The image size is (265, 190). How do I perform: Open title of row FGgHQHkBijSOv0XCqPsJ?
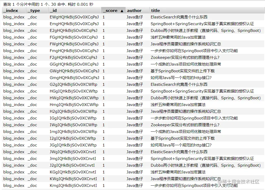tap(178, 37)
